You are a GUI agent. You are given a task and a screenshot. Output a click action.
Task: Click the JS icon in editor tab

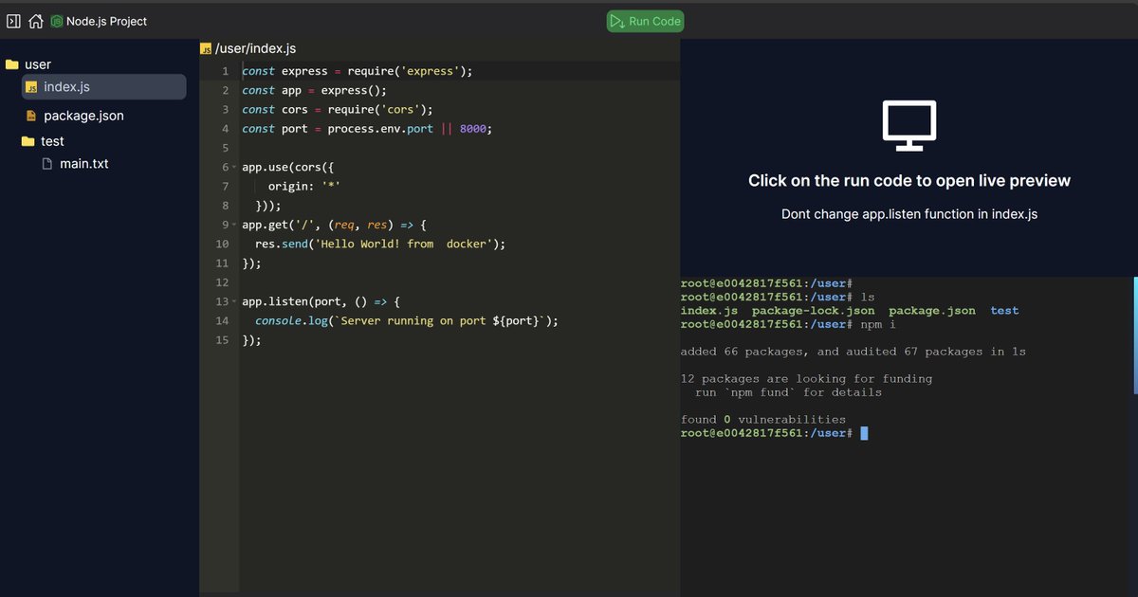click(206, 49)
